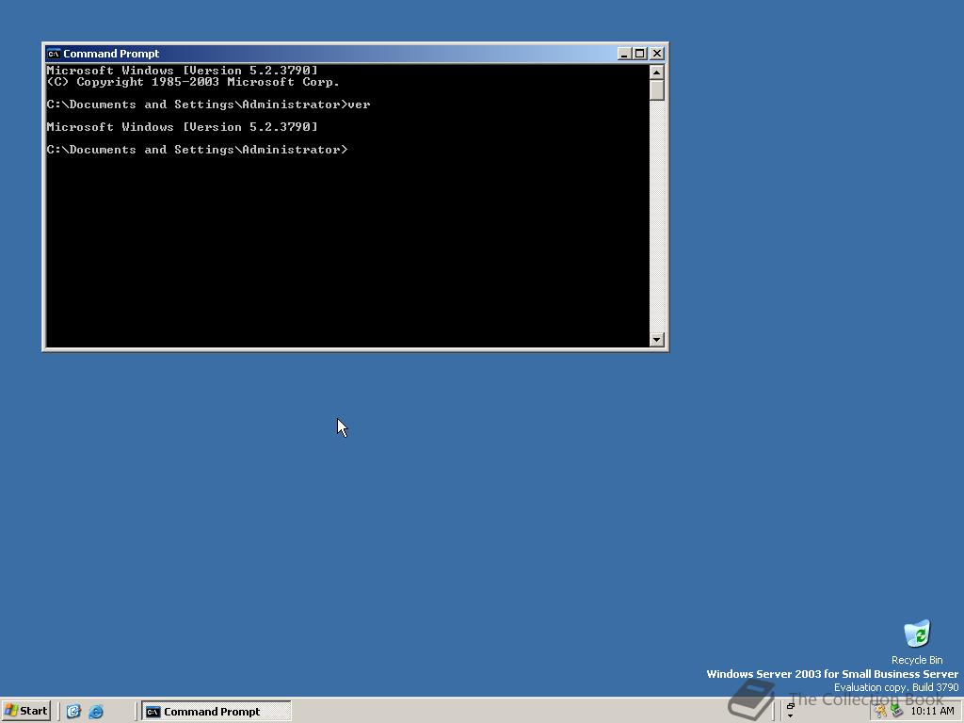Image resolution: width=964 pixels, height=723 pixels.
Task: Click the scroll down arrow in Command Prompt
Action: coord(656,339)
